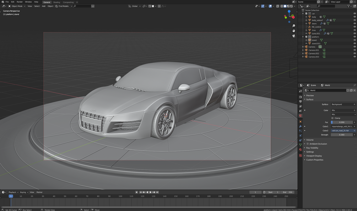Image resolution: width=357 pixels, height=211 pixels.
Task: Open the Texture properties checker icon
Action: (301, 156)
